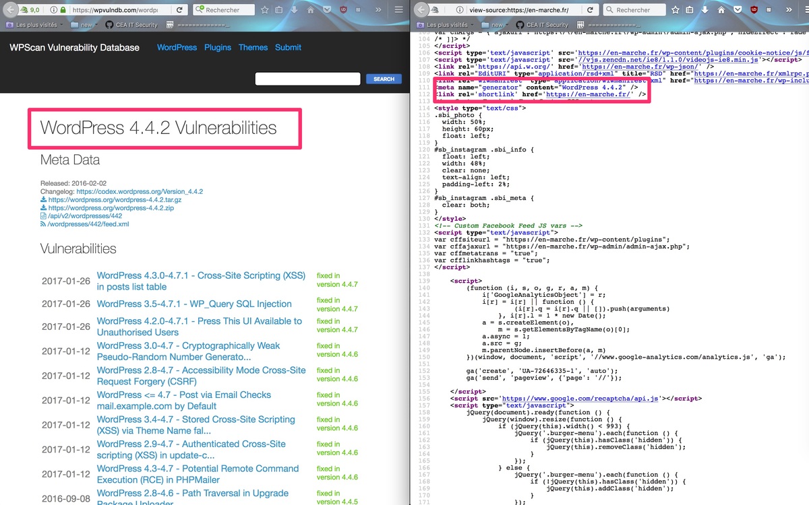809x505 pixels.
Task: Open the Submit nav item
Action: coord(288,47)
